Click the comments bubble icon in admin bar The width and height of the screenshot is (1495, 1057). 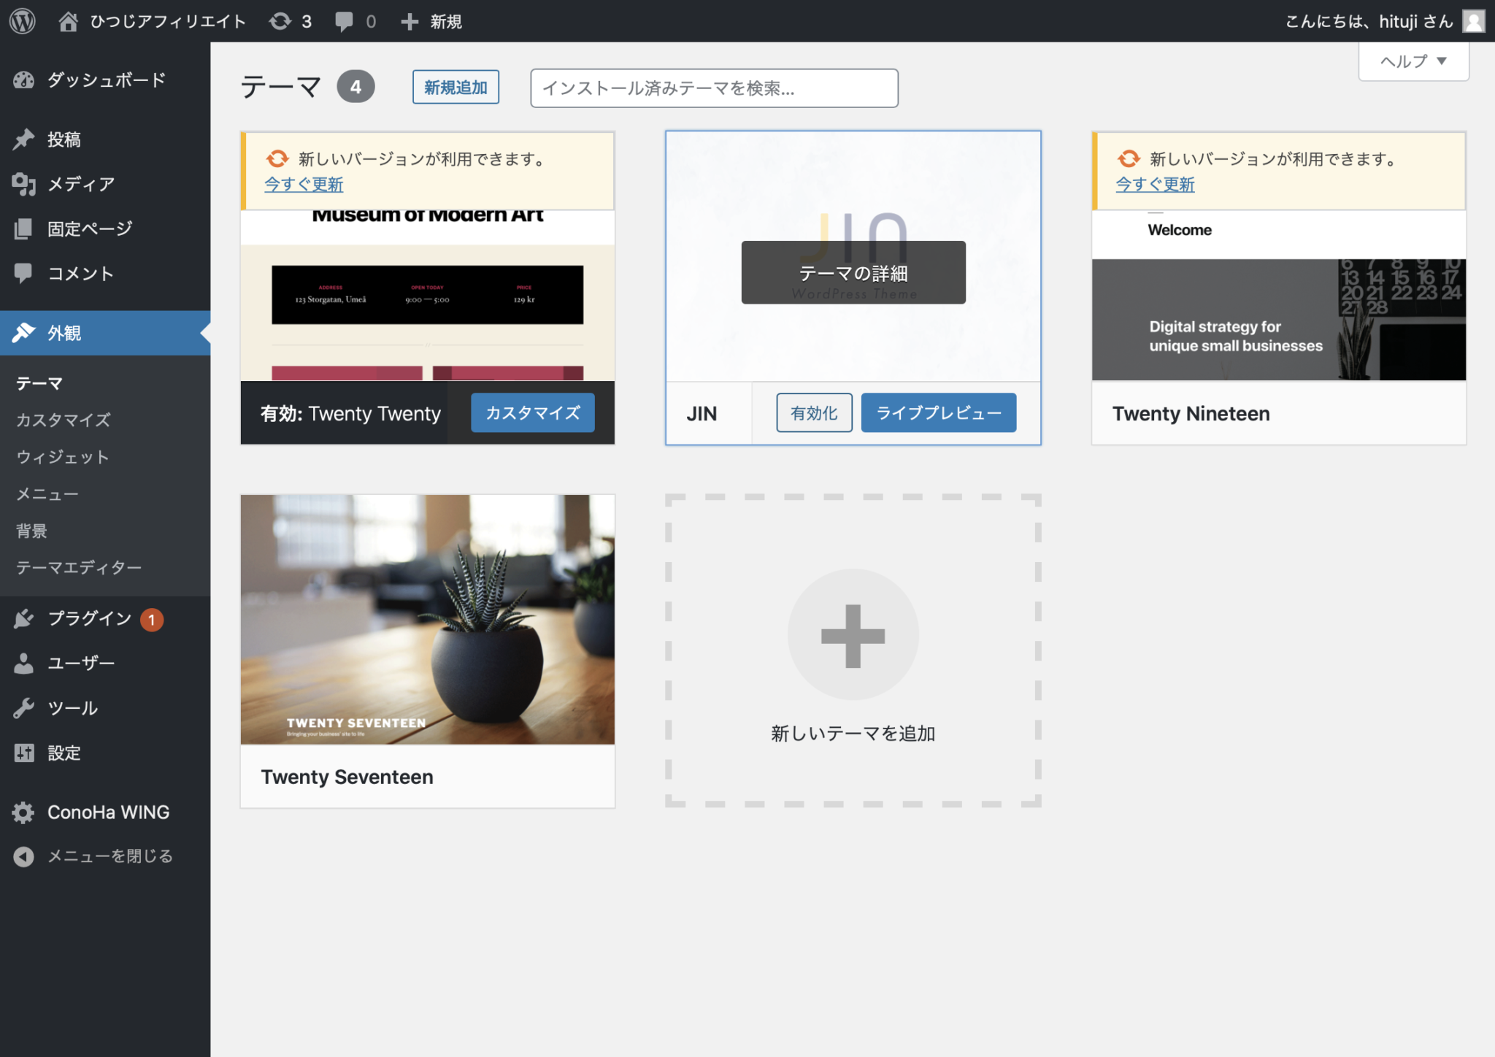[343, 21]
